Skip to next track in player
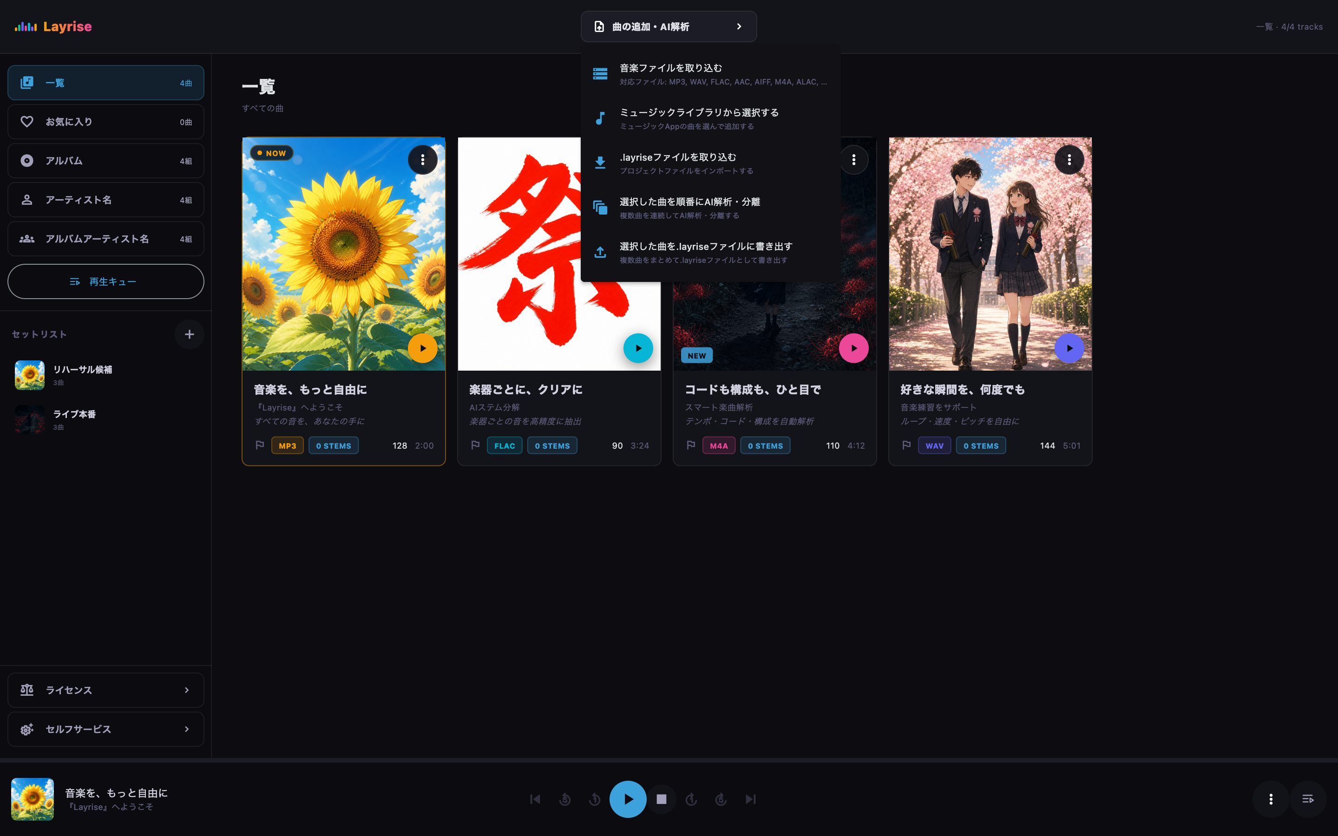1338x836 pixels. [x=750, y=799]
